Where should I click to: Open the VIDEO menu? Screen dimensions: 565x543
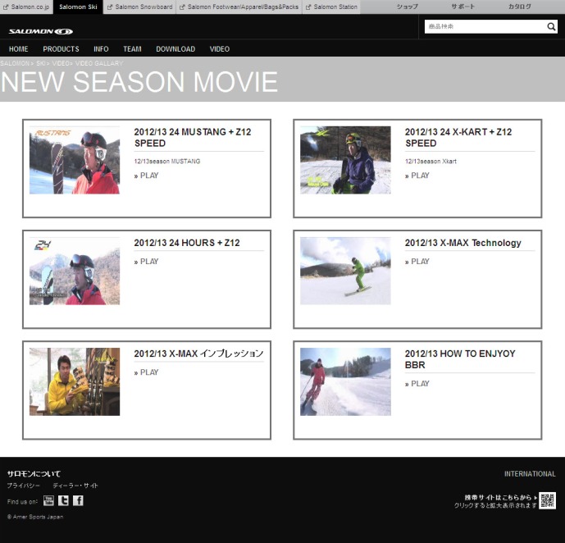click(x=220, y=49)
